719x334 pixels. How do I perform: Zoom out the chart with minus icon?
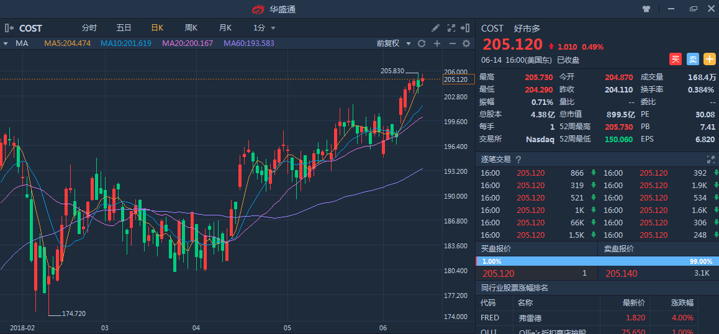452,43
